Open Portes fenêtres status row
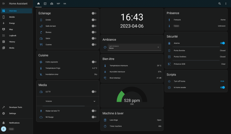Viewport: 231px width, 134px height. click(x=196, y=57)
